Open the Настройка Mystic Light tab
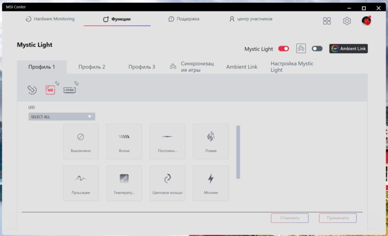388x236 pixels. click(x=292, y=66)
